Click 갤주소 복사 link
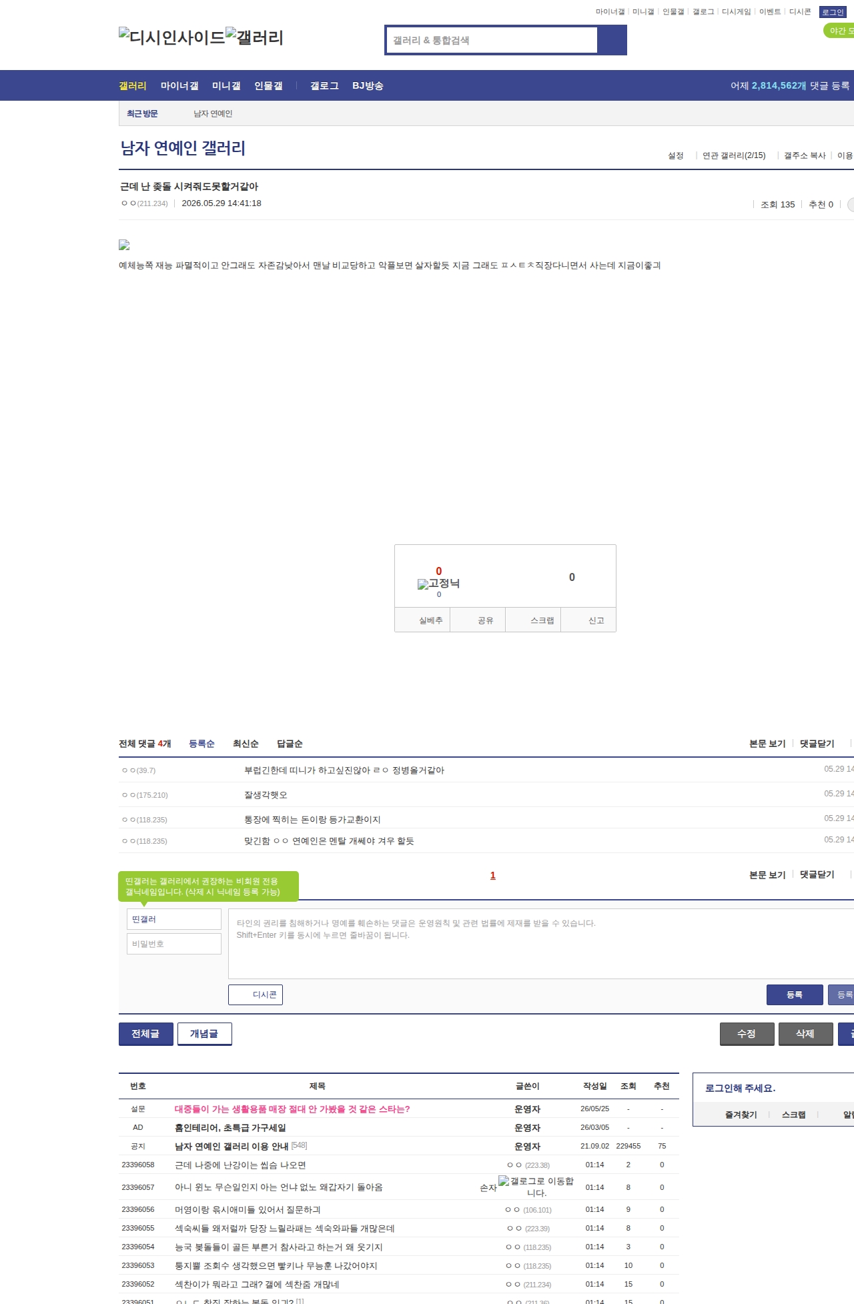This screenshot has height=1304, width=854. [x=805, y=155]
